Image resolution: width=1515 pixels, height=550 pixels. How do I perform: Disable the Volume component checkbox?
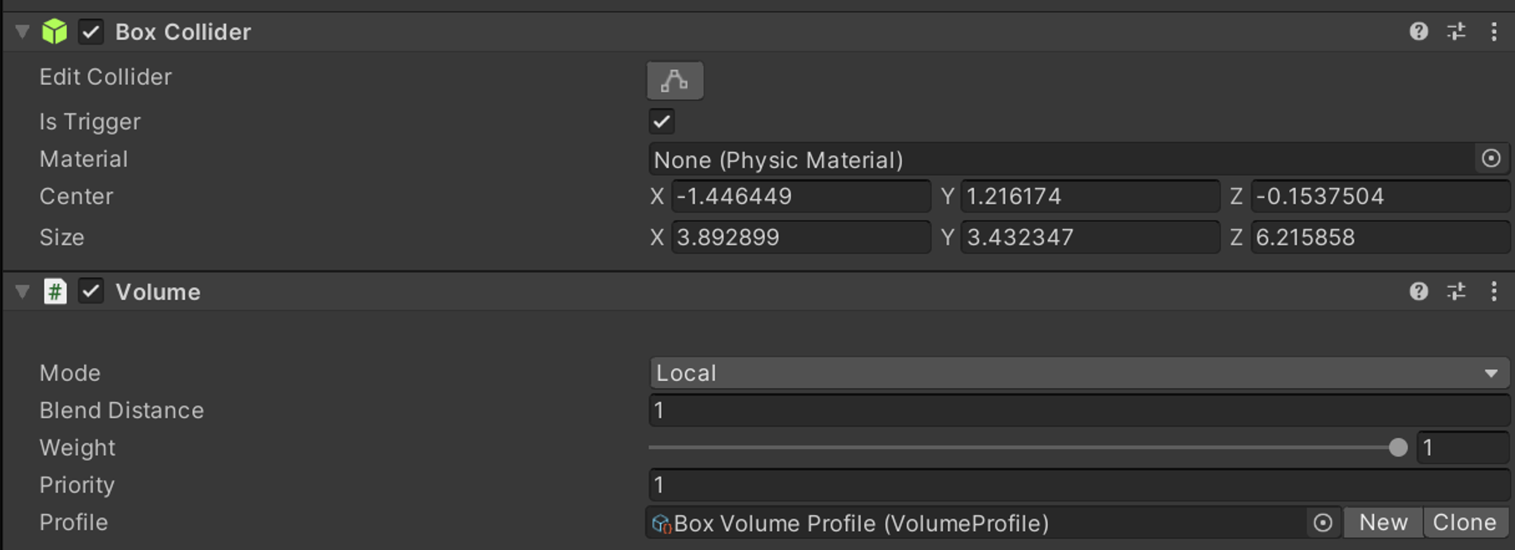pos(90,292)
